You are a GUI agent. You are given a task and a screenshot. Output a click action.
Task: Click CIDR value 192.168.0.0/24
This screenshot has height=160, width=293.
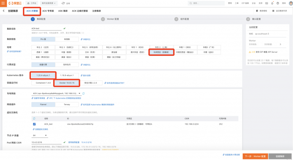tap(191, 124)
